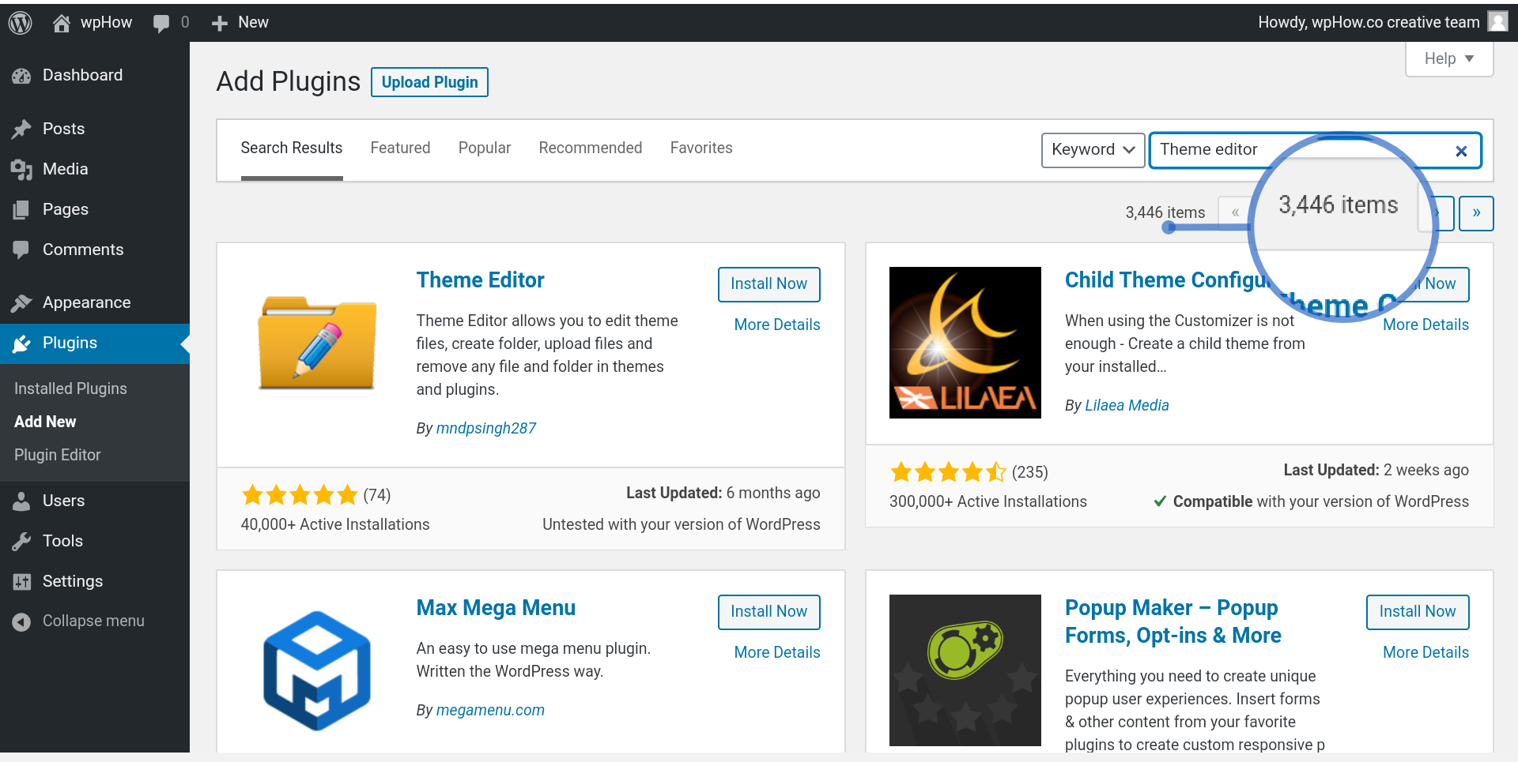Click the Collapse menu arrow icon

21,621
